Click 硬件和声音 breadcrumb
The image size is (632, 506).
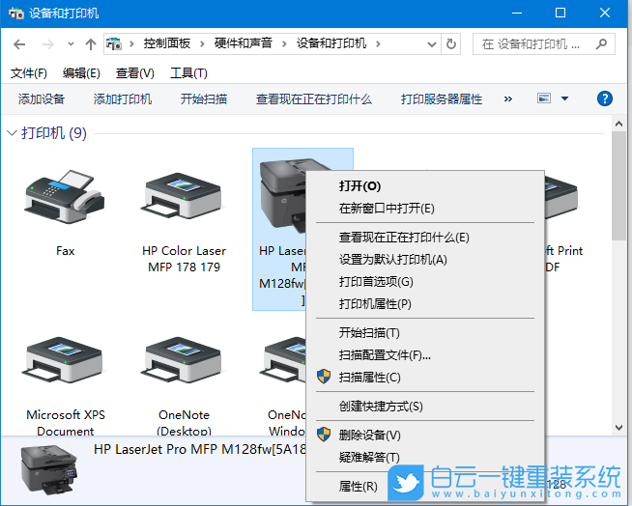[244, 43]
